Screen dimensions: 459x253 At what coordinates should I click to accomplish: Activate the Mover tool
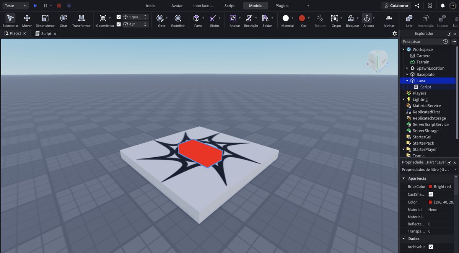[27, 21]
